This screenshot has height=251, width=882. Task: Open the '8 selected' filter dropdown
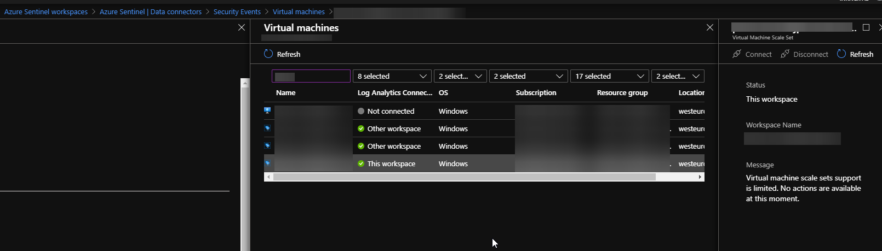click(x=392, y=76)
